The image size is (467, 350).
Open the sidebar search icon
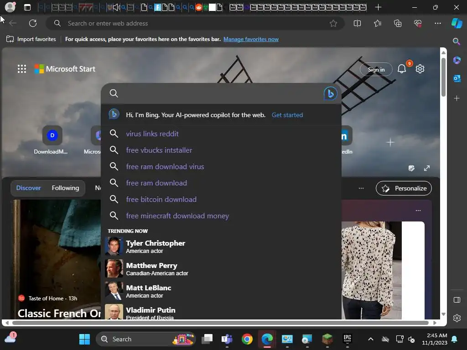[x=457, y=41]
